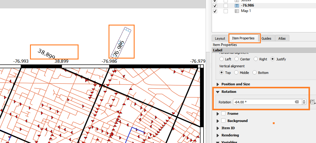The height and width of the screenshot is (143, 316).
Task: Choose Center horizontal alignment
Action: 237,59
